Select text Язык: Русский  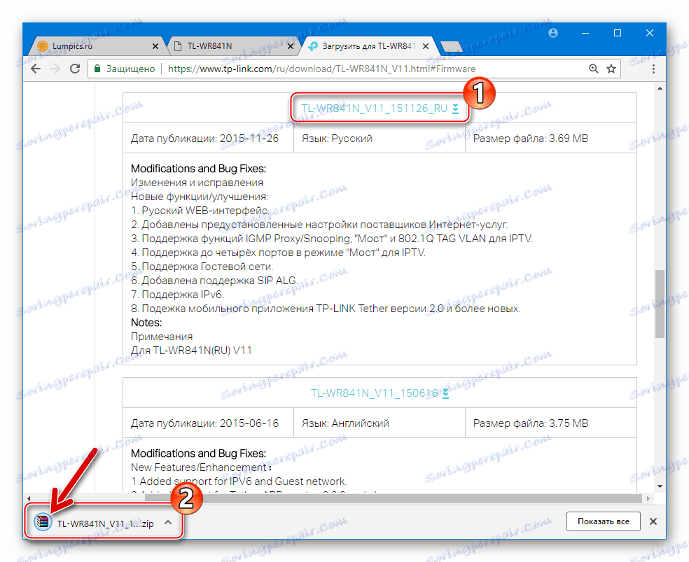(x=337, y=139)
